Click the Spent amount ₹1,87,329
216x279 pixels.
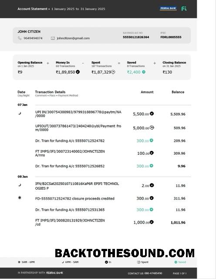(101, 72)
